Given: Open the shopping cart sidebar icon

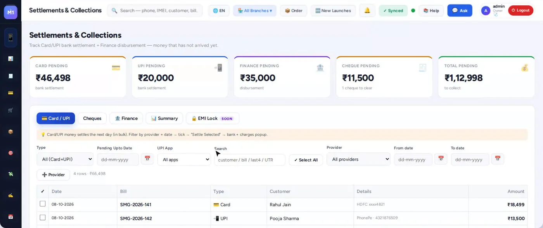Looking at the screenshot, I should point(10,110).
